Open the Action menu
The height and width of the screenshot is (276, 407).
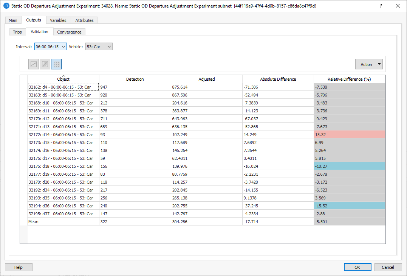[369, 64]
